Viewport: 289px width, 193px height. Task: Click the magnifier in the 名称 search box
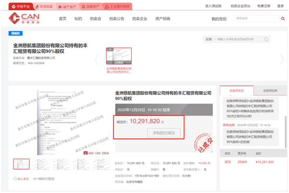[x=266, y=39]
